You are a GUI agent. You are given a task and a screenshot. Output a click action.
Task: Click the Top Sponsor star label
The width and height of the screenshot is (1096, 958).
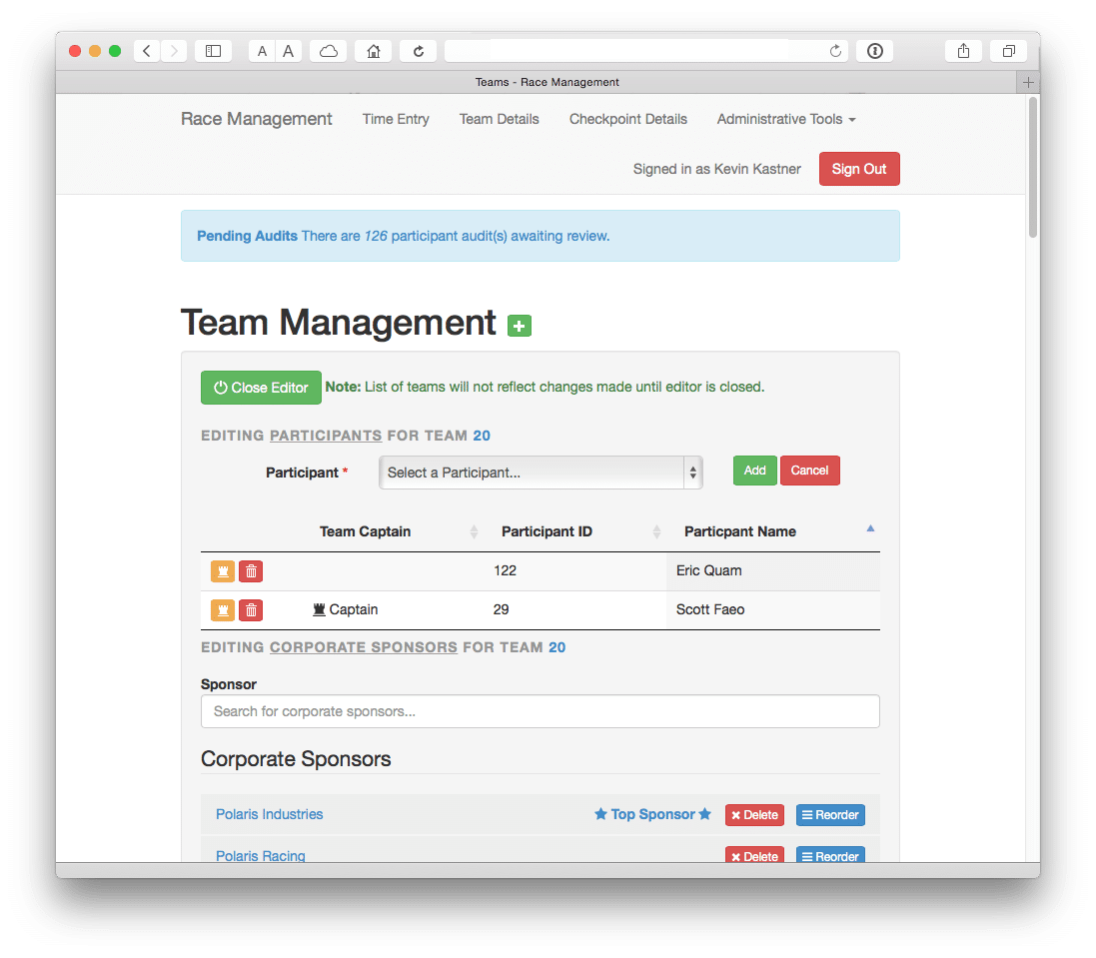tap(652, 815)
